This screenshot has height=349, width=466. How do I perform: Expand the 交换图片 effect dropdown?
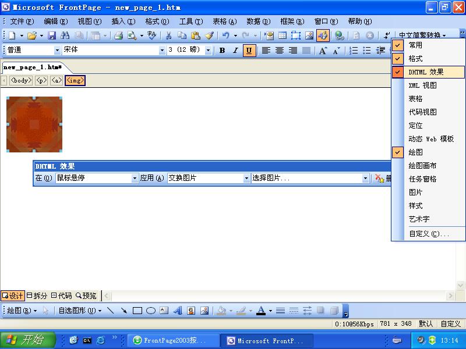point(245,178)
